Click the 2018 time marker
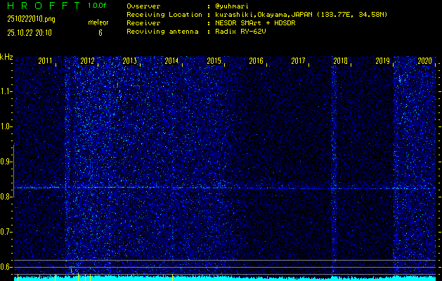This screenshot has width=442, height=281. click(340, 61)
